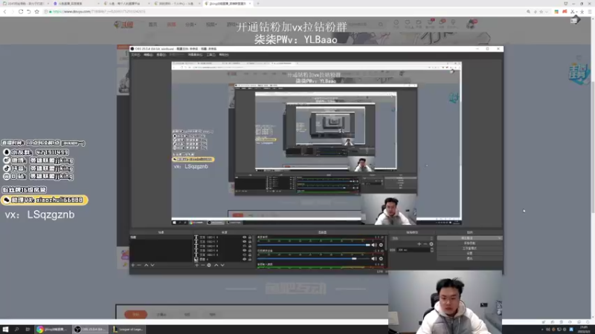Open Task View on the taskbar
The width and height of the screenshot is (595, 334).
(28, 330)
